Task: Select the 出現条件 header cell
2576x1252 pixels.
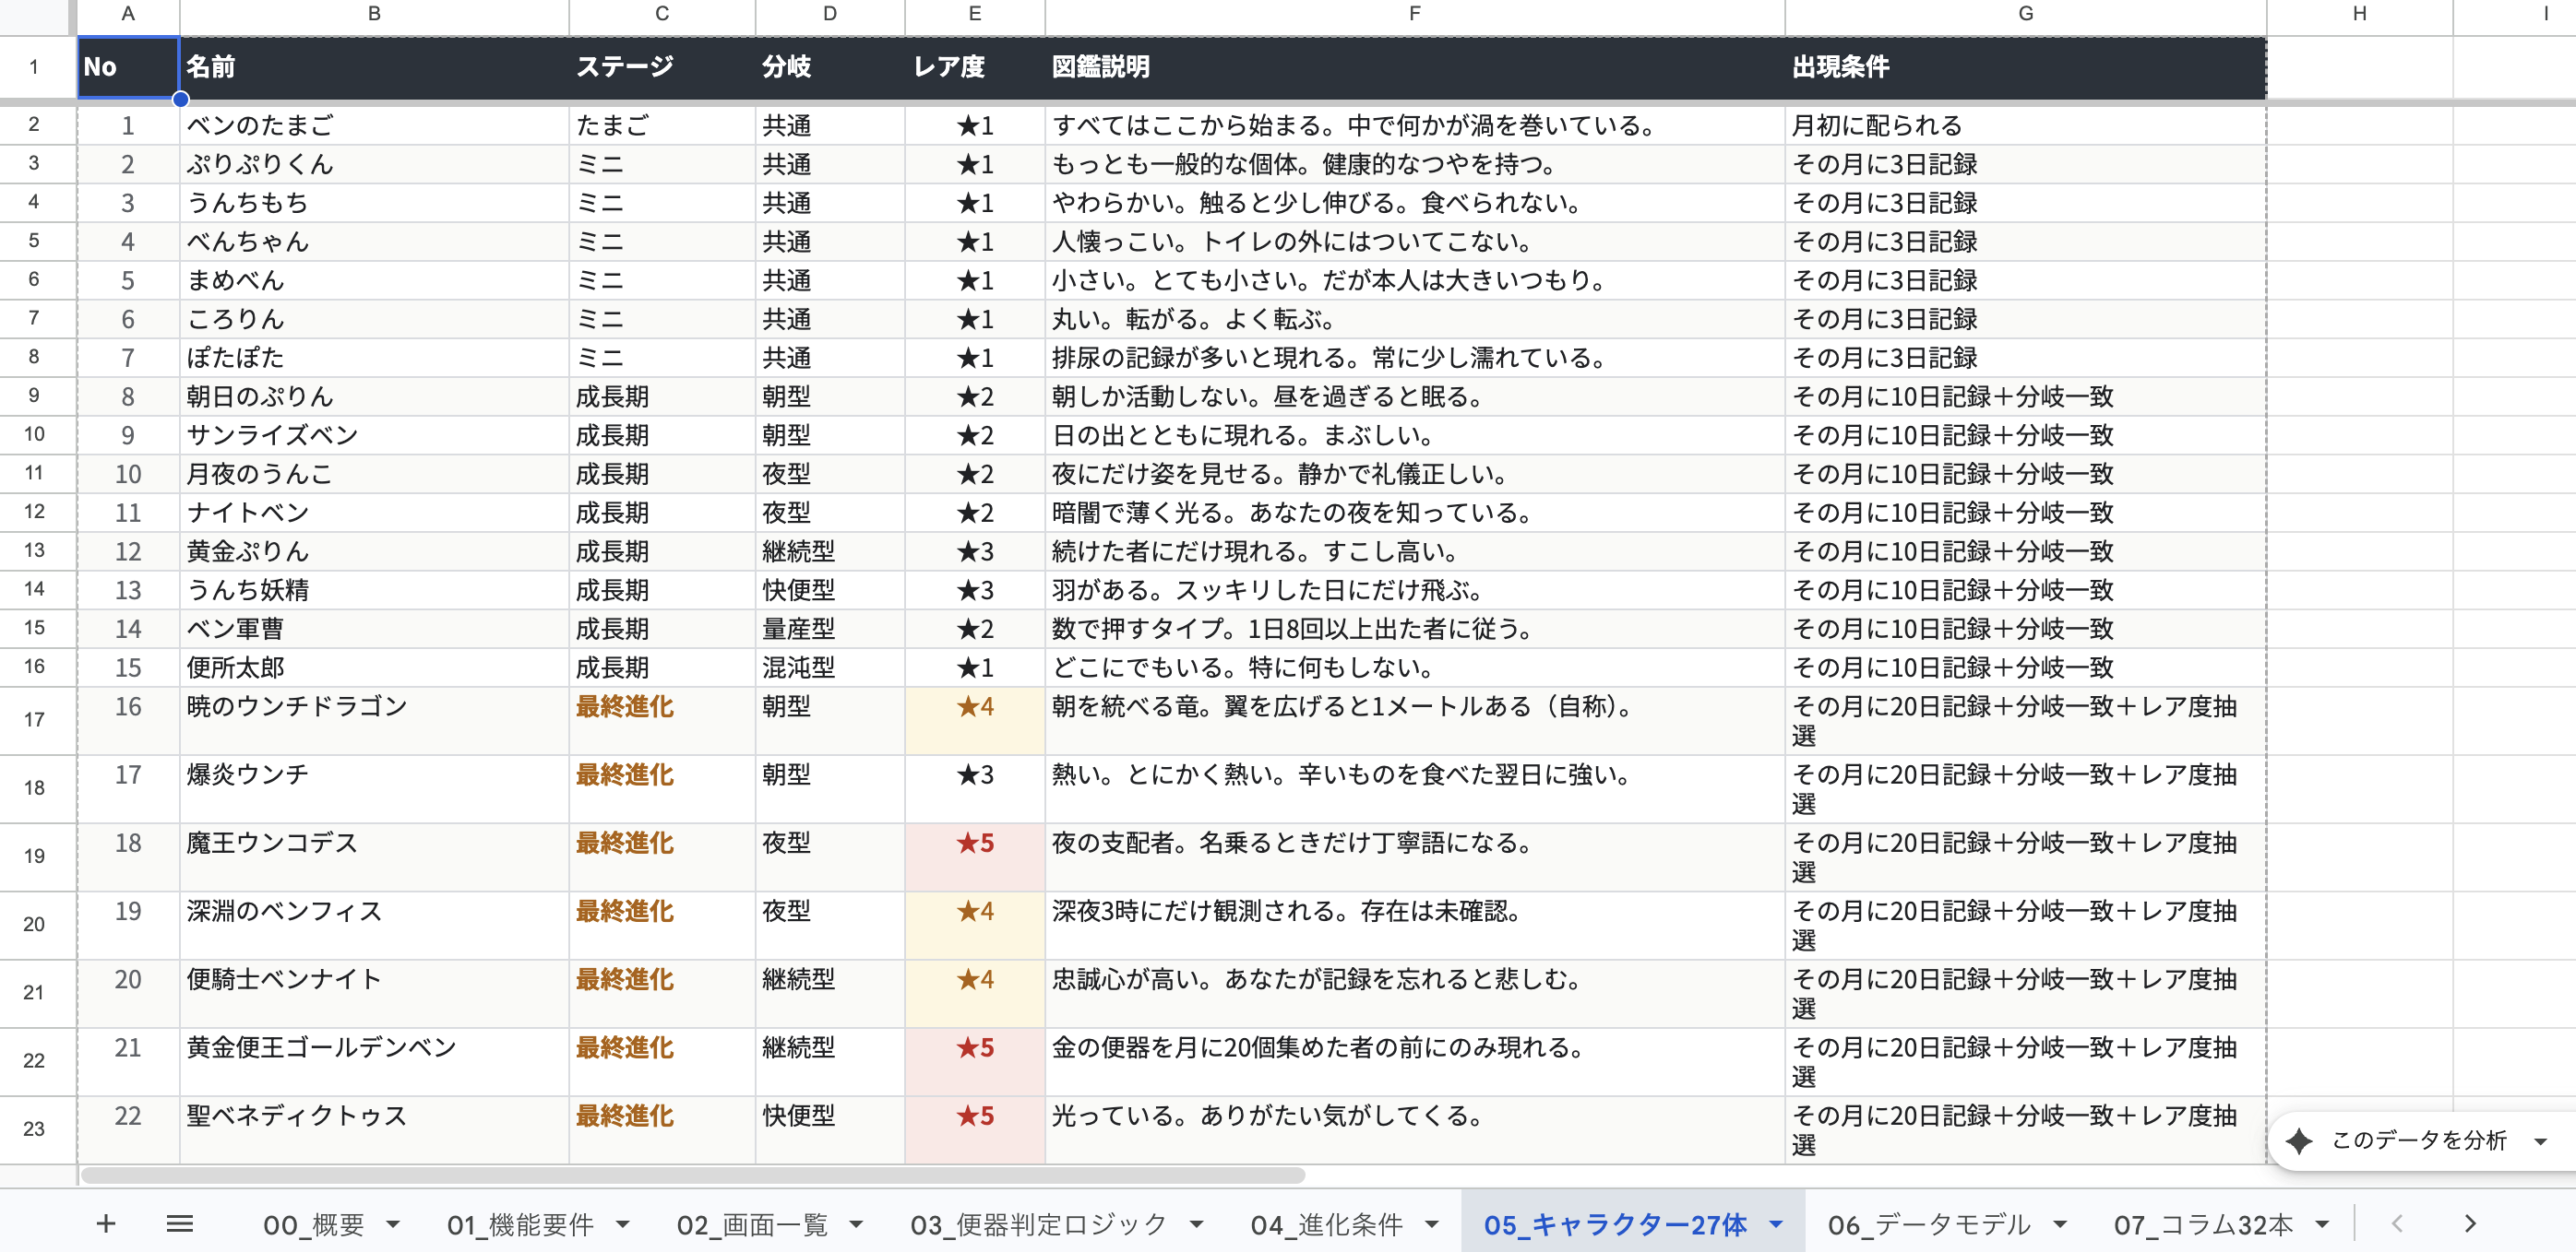Action: pyautogui.click(x=2025, y=67)
